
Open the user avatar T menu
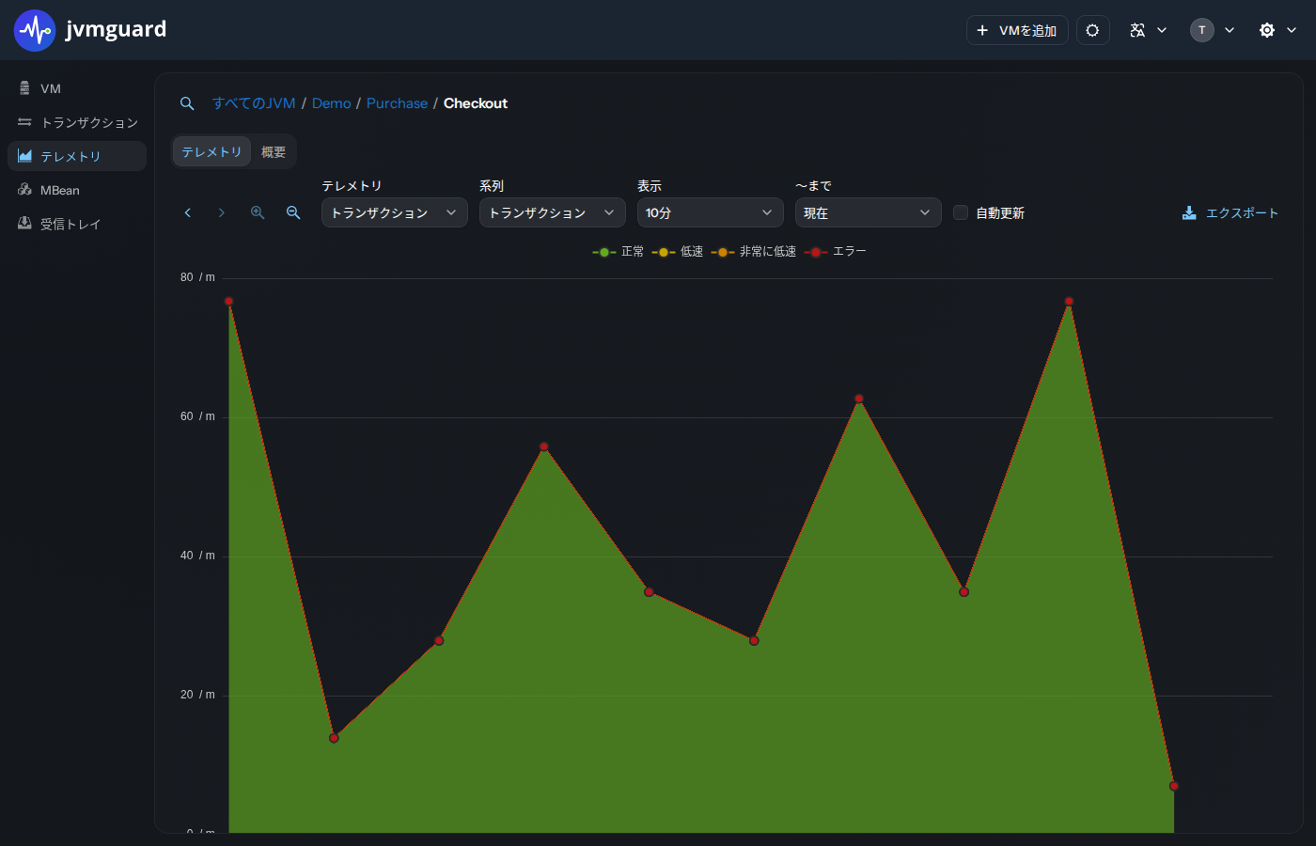click(x=1213, y=30)
